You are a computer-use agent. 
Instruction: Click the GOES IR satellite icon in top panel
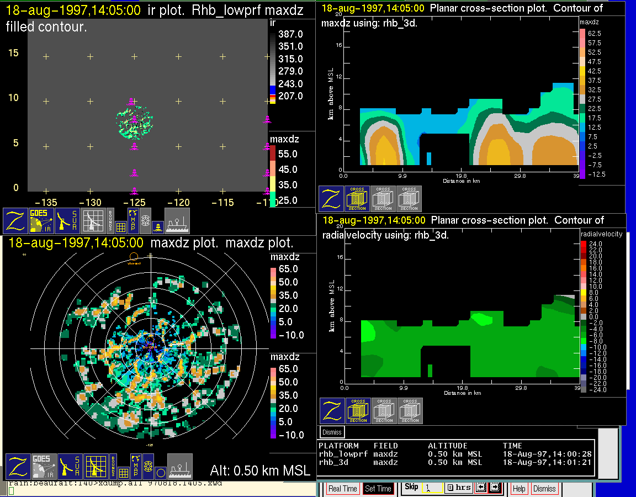click(41, 220)
